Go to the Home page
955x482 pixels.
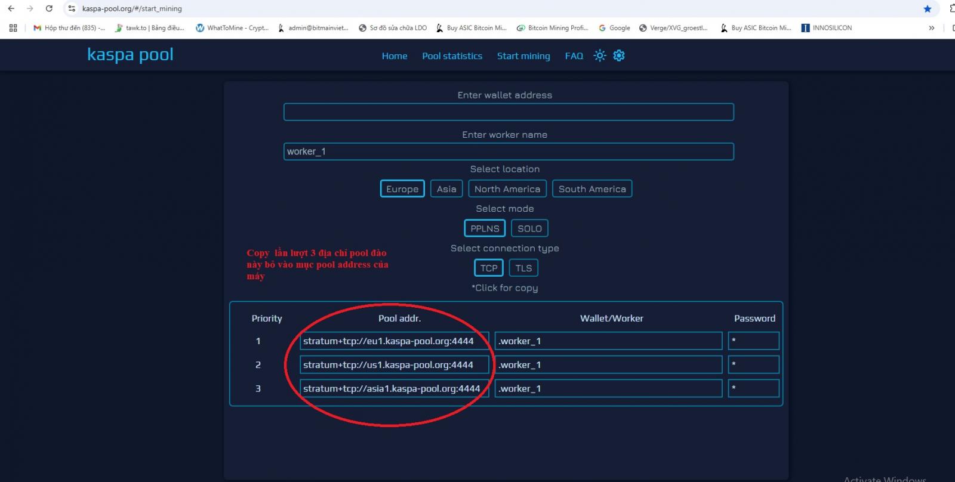coord(395,56)
